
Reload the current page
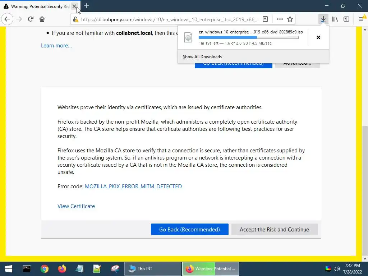point(31,19)
